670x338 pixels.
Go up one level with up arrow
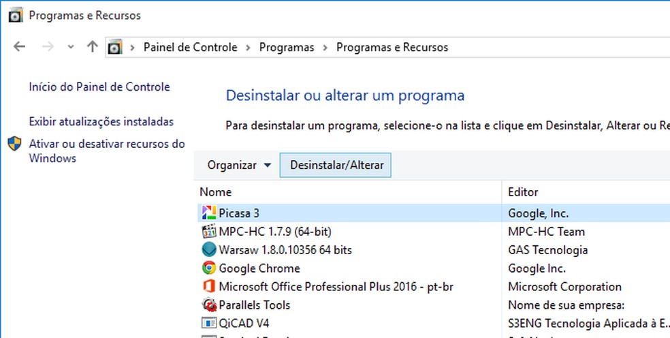coord(93,46)
